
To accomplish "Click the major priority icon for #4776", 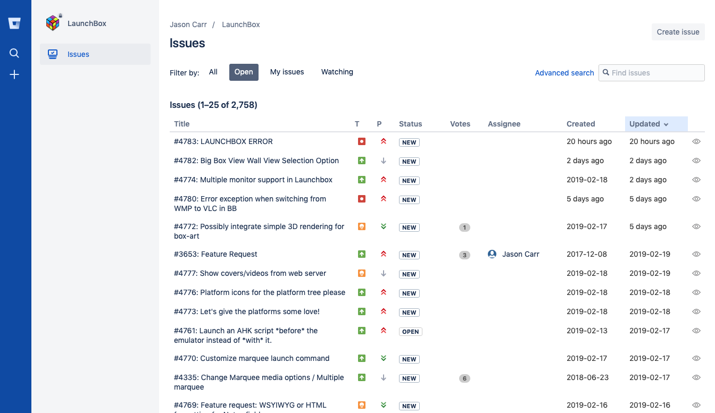I will pyautogui.click(x=384, y=292).
